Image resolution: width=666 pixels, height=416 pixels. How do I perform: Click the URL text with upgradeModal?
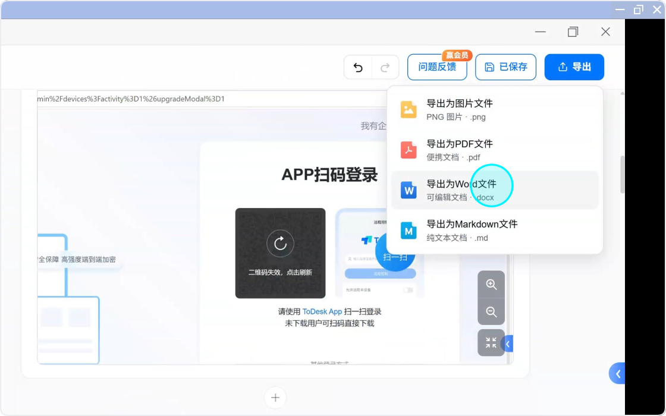pyautogui.click(x=131, y=99)
